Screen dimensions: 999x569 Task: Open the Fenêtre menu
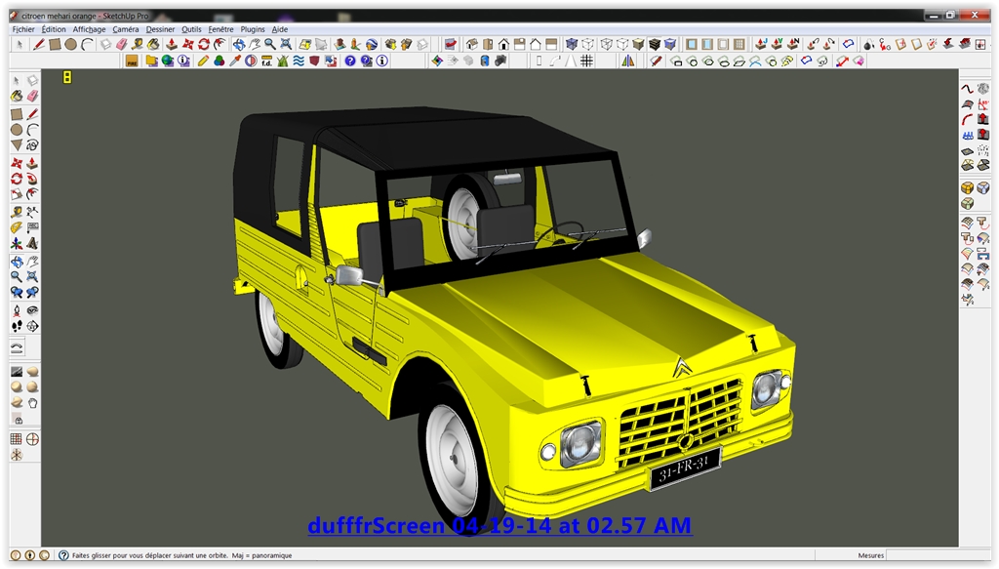click(x=220, y=29)
